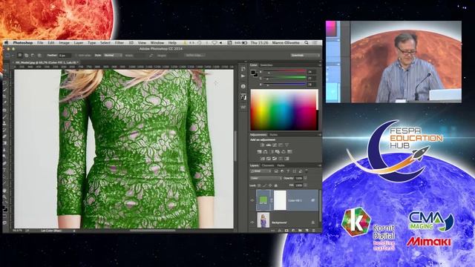This screenshot has width=475, height=267.
Task: Add an Exposure adjustment
Action: 281,145
